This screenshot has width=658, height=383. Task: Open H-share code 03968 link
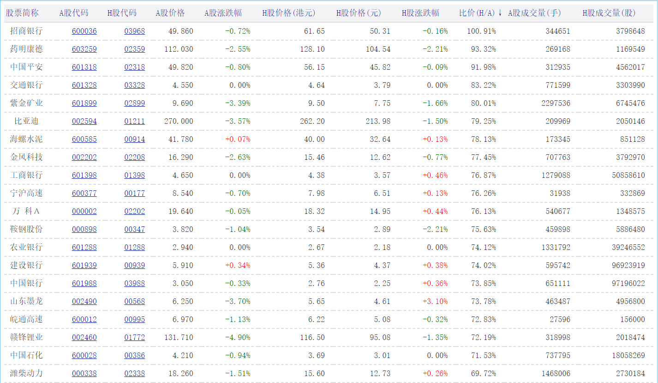pyautogui.click(x=135, y=31)
